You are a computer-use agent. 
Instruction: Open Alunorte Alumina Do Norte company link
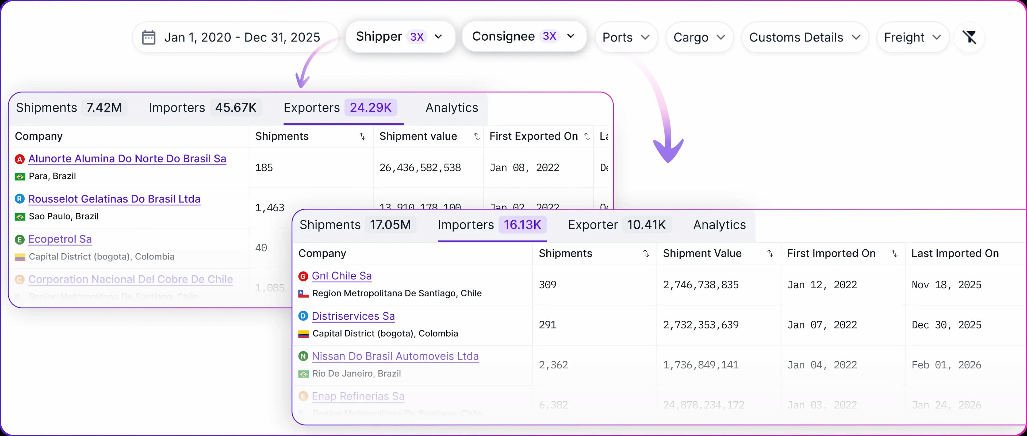coord(127,159)
